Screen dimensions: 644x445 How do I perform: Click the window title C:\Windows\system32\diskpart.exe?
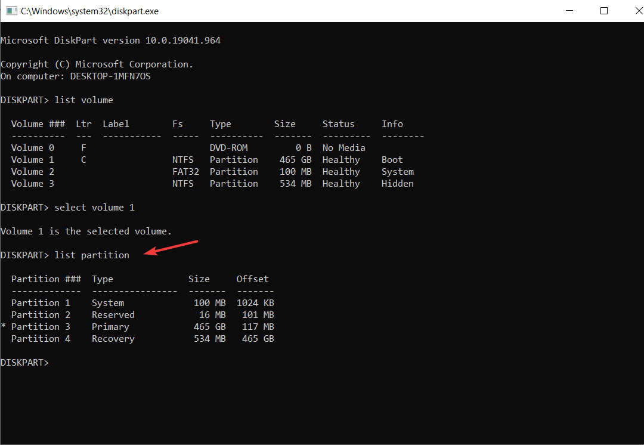pyautogui.click(x=89, y=11)
